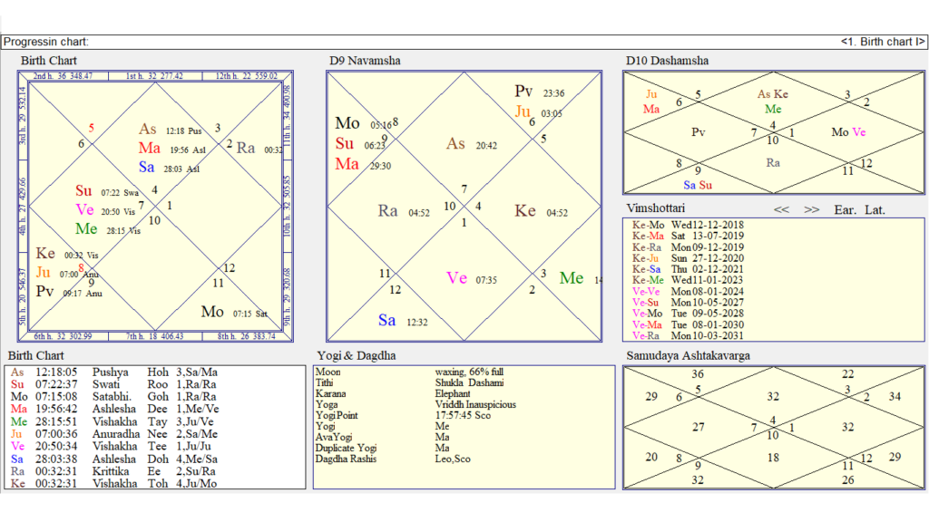Click the D9 Navamsha chart title
The image size is (929, 522).
pyautogui.click(x=364, y=61)
